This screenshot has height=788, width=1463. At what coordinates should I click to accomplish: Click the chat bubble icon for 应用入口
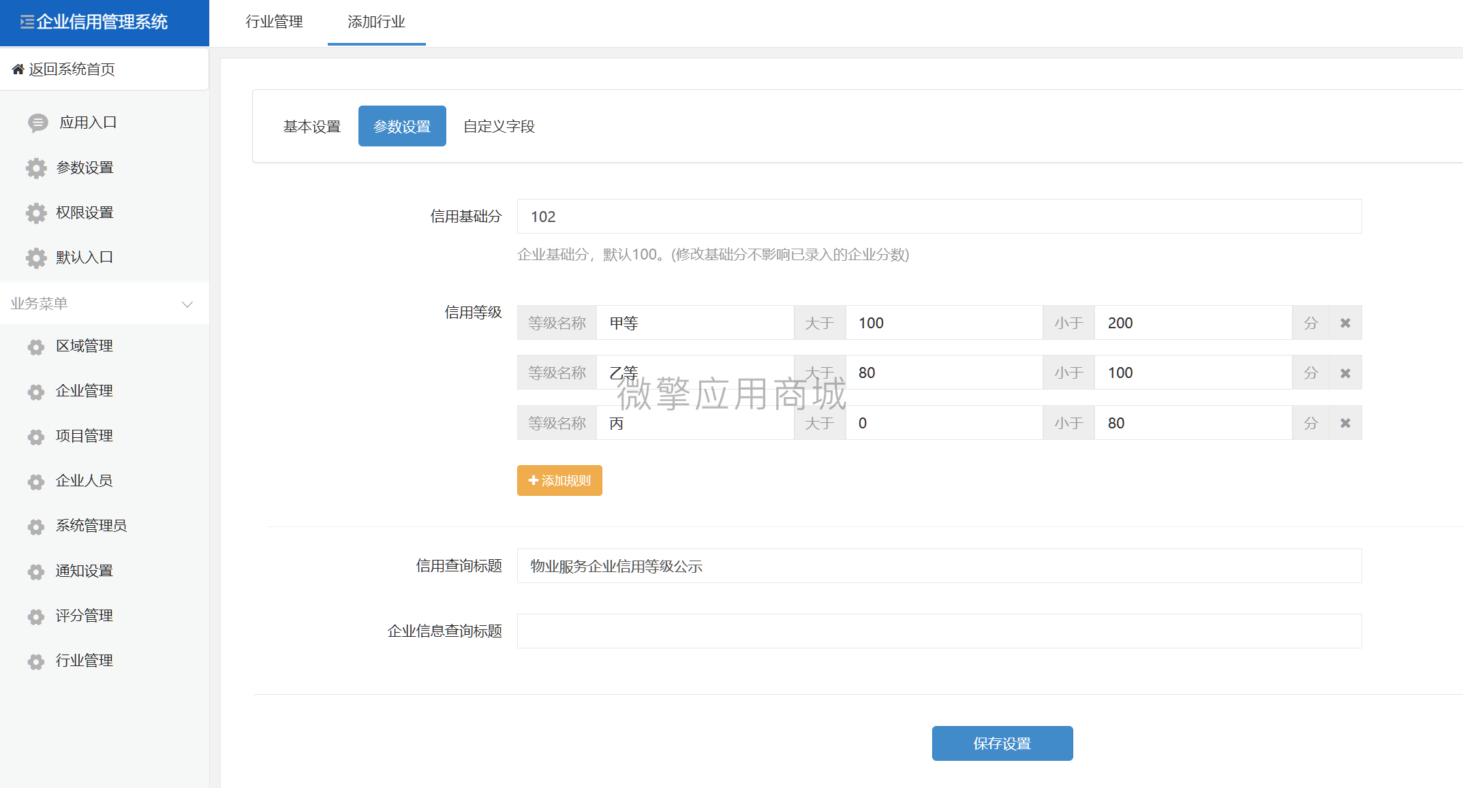[37, 123]
